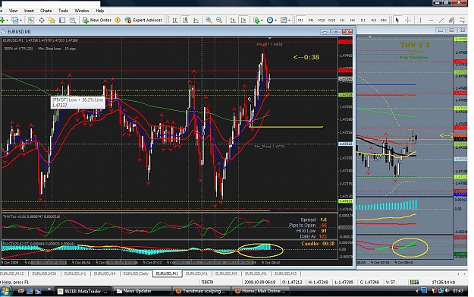Select the W1 timeframe button
Viewport: 474px width, 297px height.
click(x=374, y=21)
